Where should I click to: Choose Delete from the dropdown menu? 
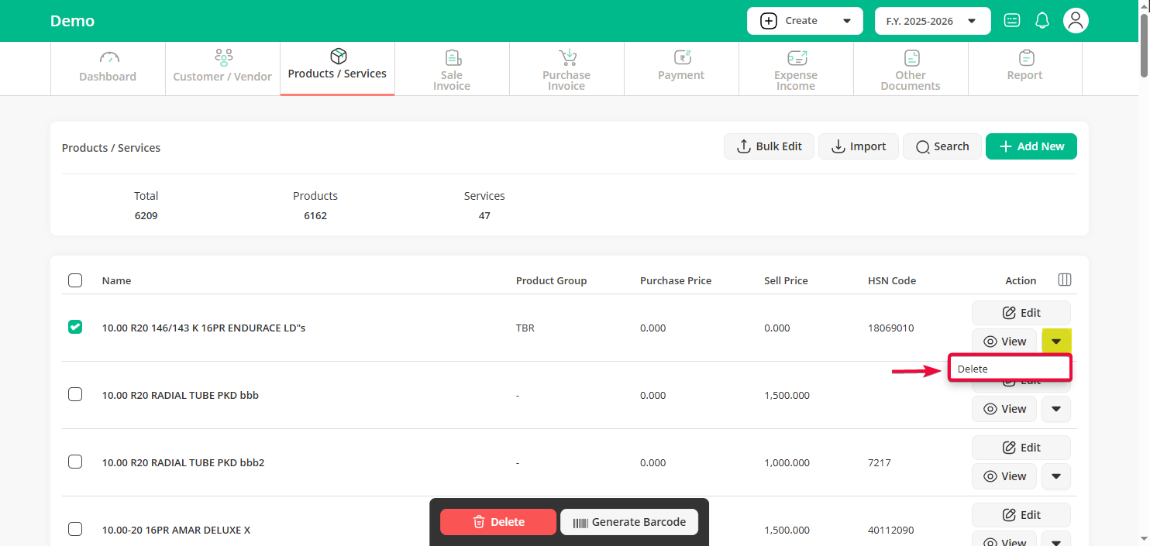point(1011,369)
